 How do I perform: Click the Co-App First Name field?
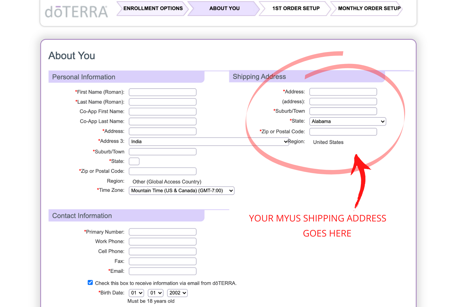(x=163, y=111)
